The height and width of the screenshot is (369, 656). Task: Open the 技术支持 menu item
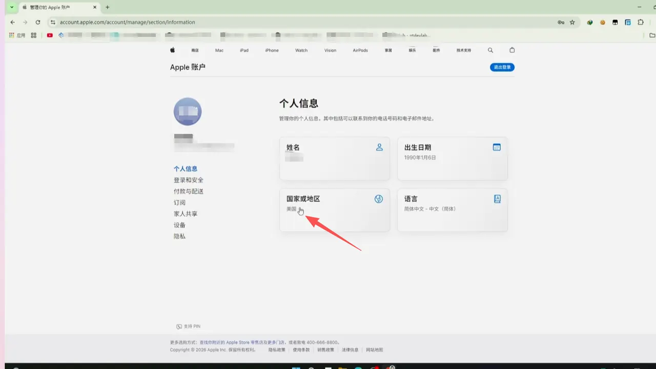(464, 50)
